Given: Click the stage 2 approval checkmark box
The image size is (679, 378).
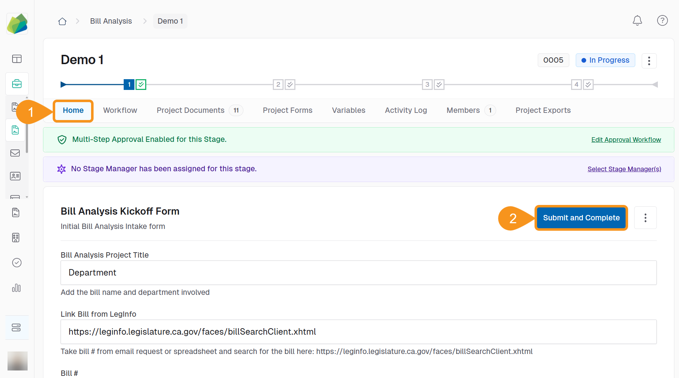Looking at the screenshot, I should pos(290,85).
